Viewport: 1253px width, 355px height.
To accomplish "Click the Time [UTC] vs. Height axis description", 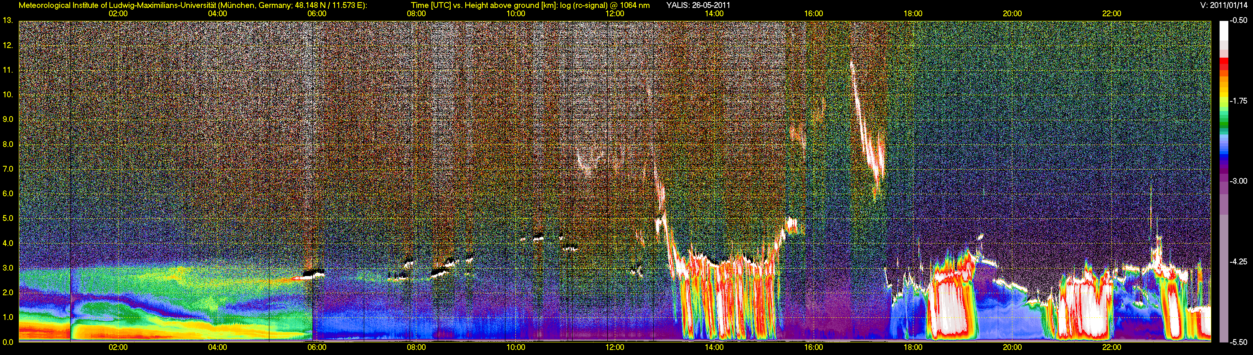I will pyautogui.click(x=530, y=5).
